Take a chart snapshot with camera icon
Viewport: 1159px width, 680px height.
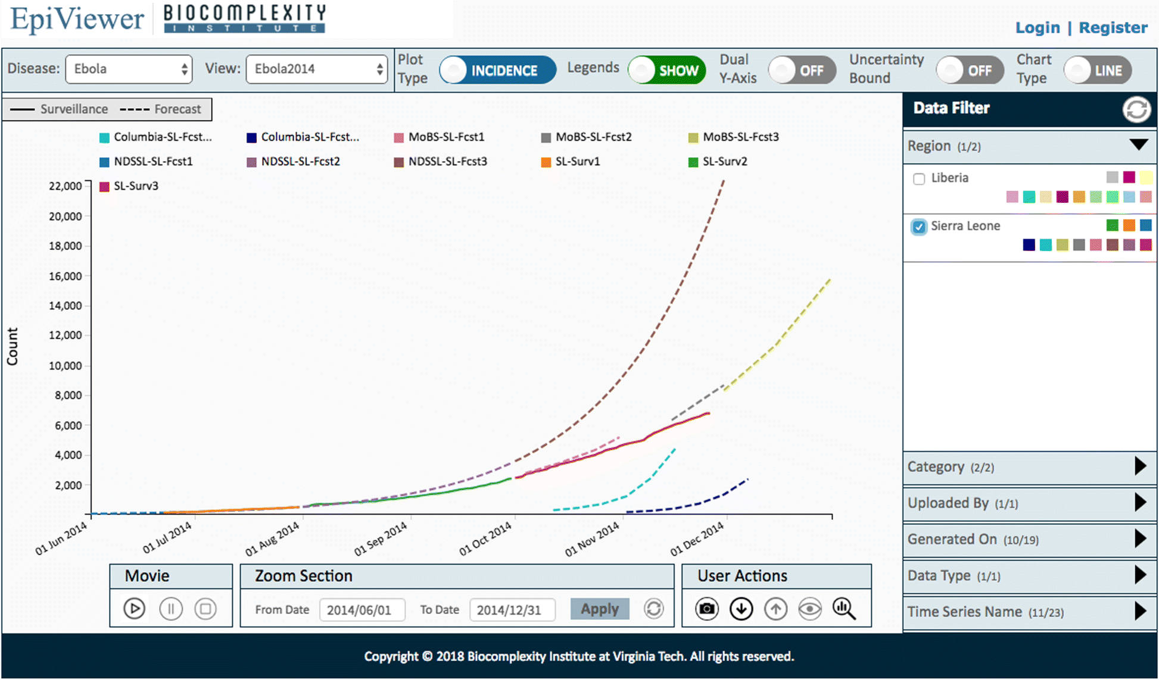click(707, 609)
